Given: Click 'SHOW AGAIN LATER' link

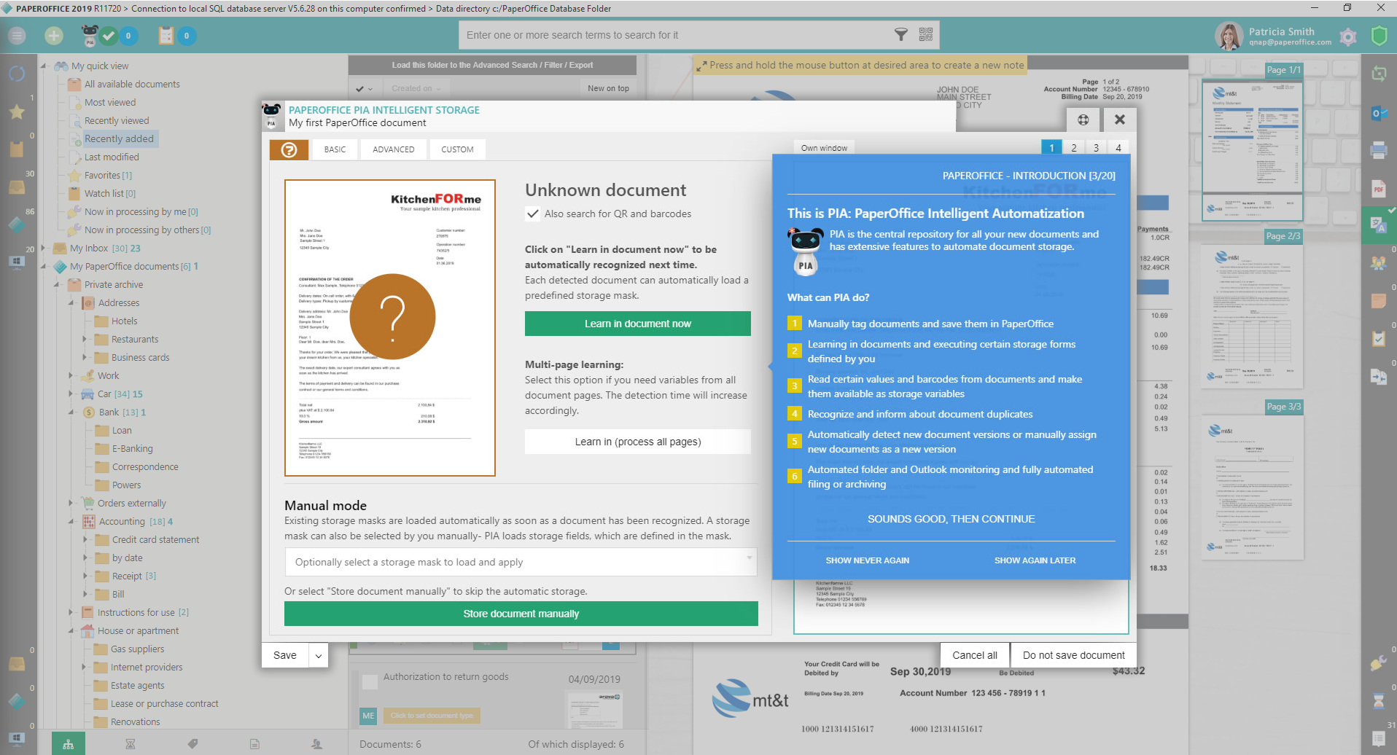Looking at the screenshot, I should point(1035,560).
